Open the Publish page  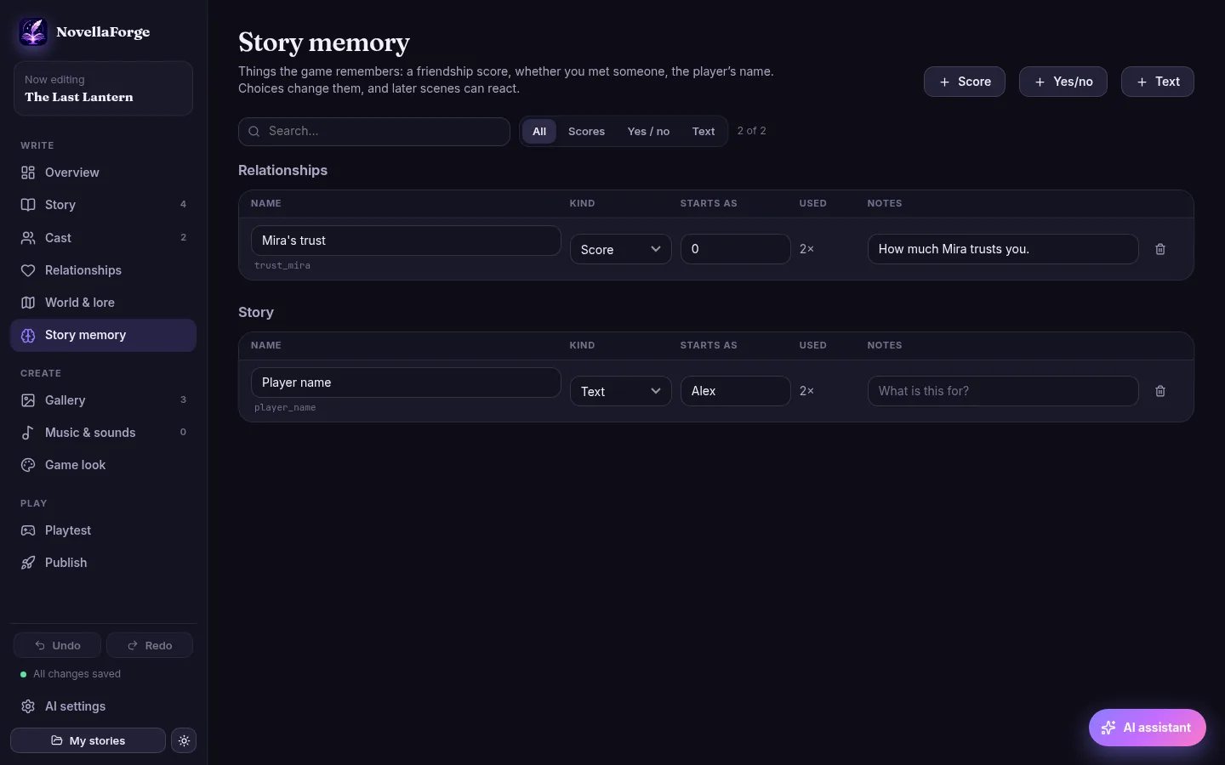click(x=103, y=563)
